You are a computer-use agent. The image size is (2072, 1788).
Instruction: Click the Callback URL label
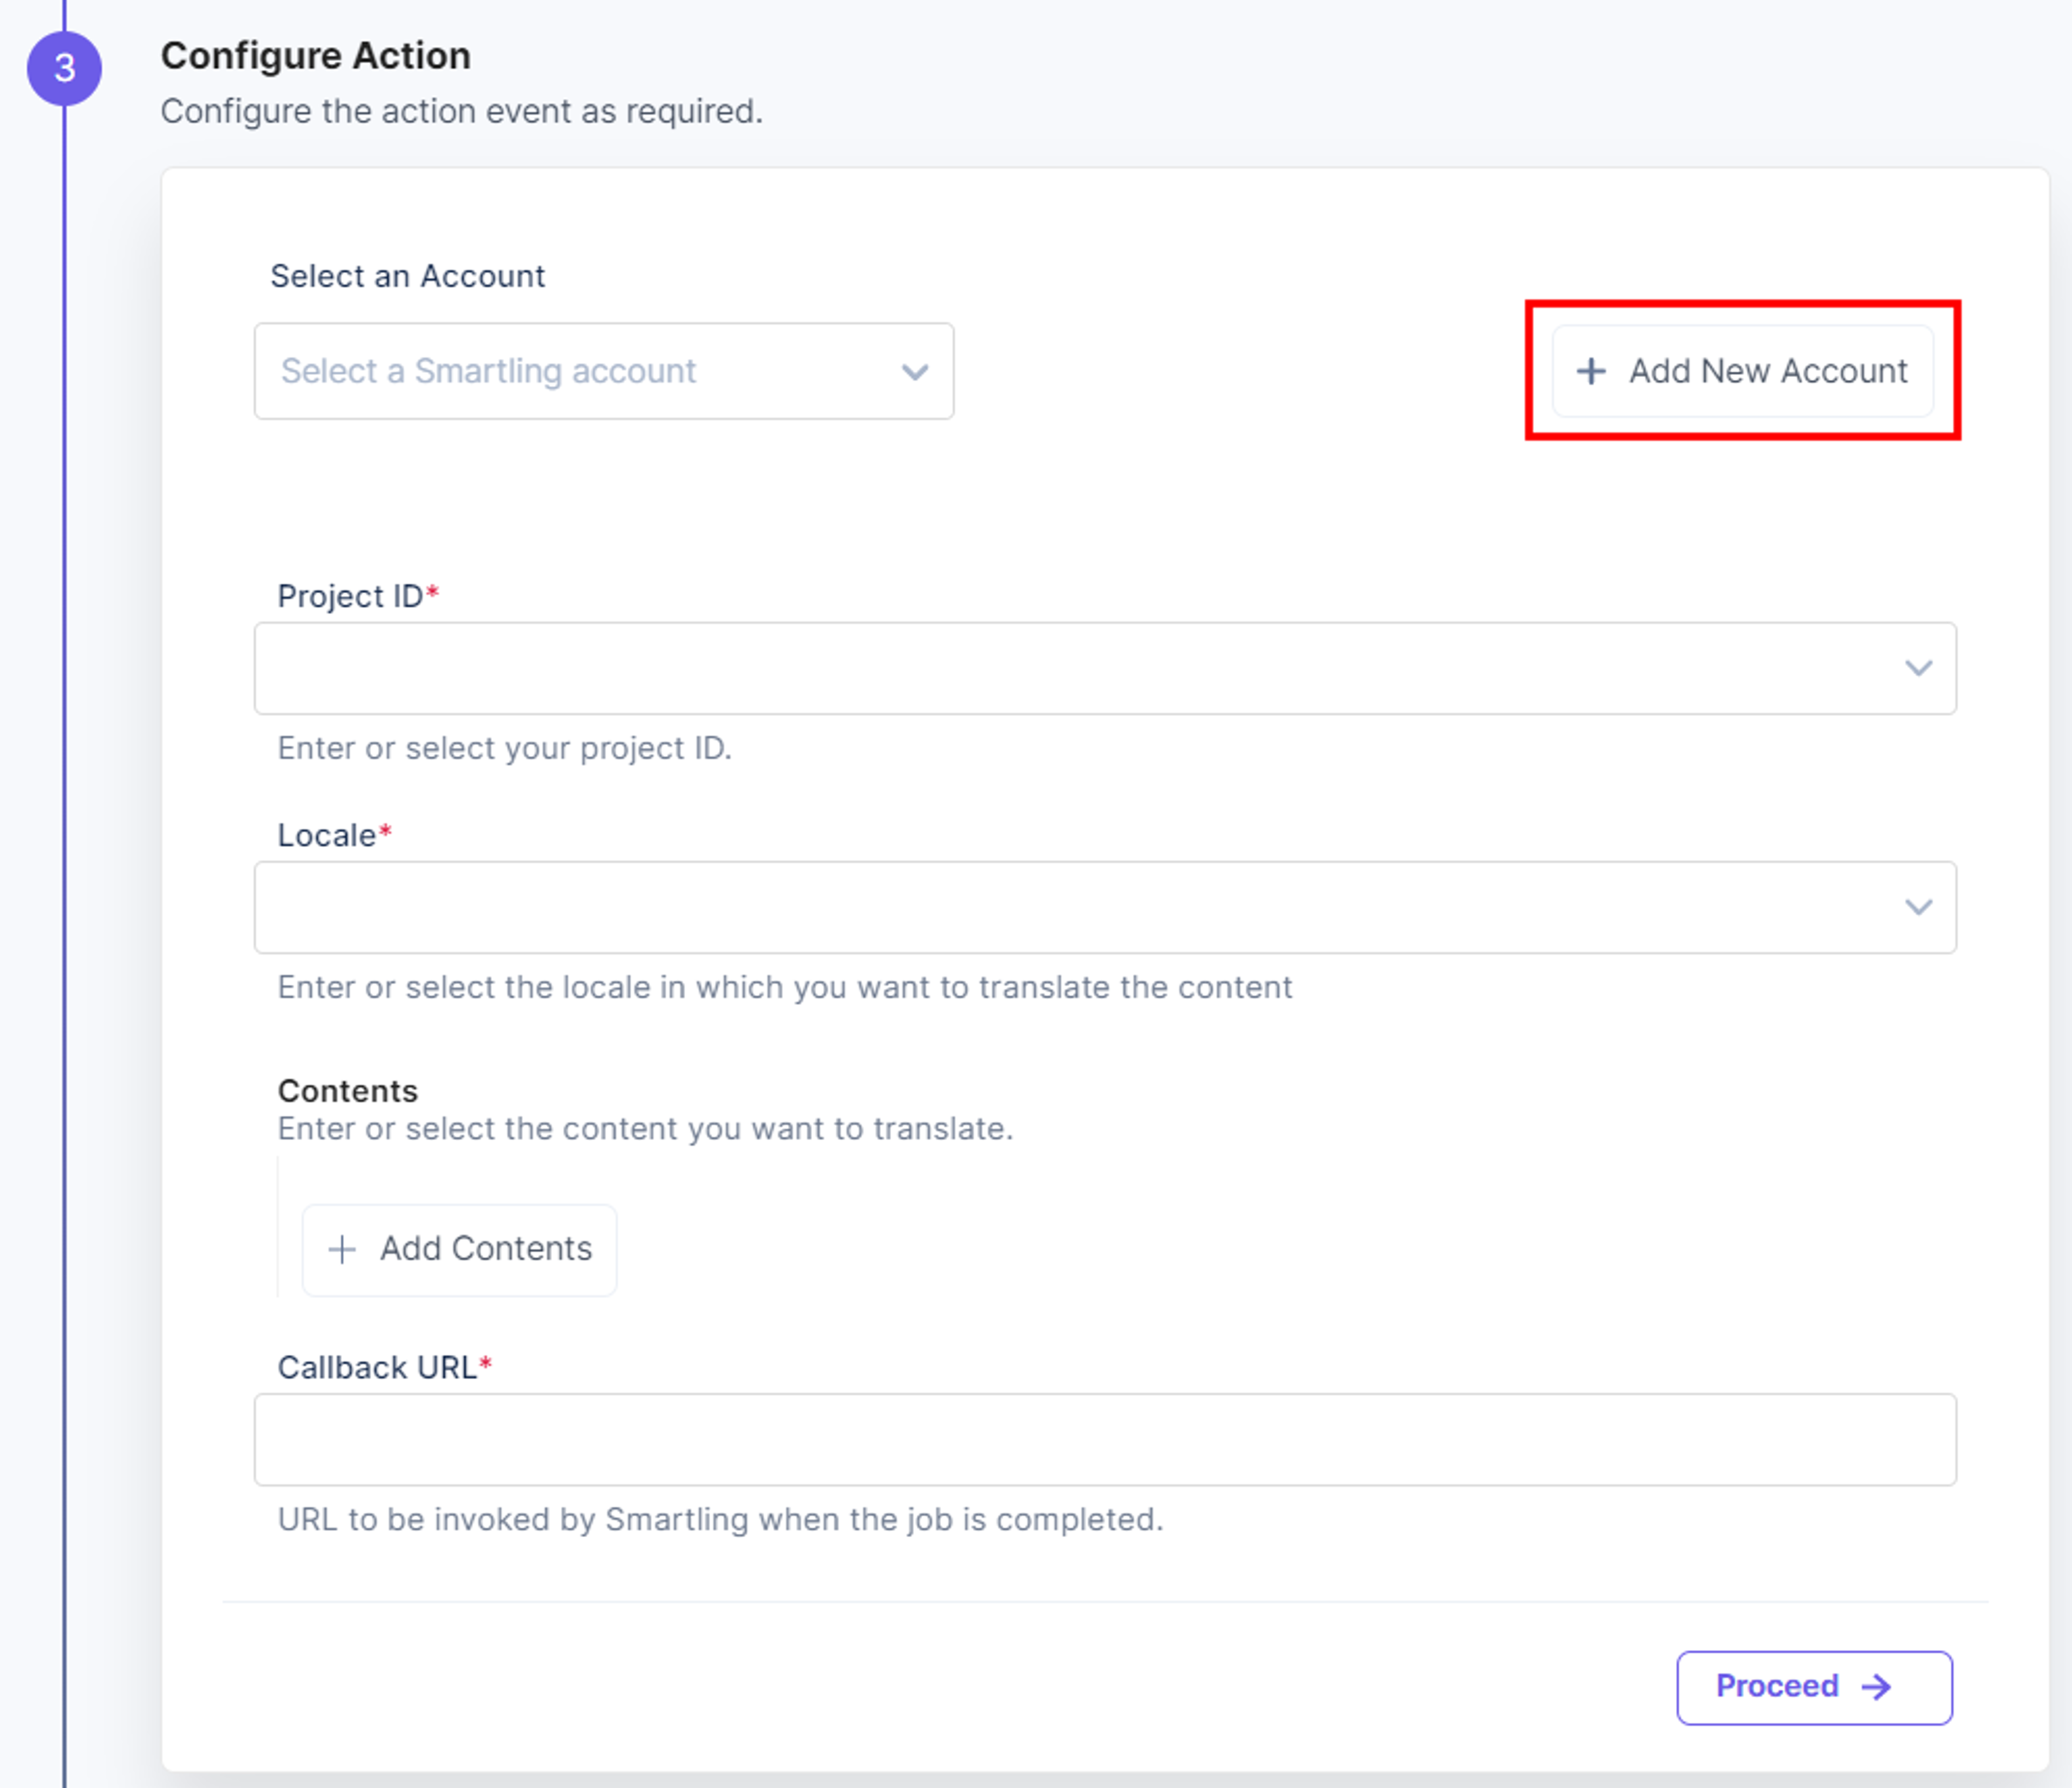point(385,1367)
